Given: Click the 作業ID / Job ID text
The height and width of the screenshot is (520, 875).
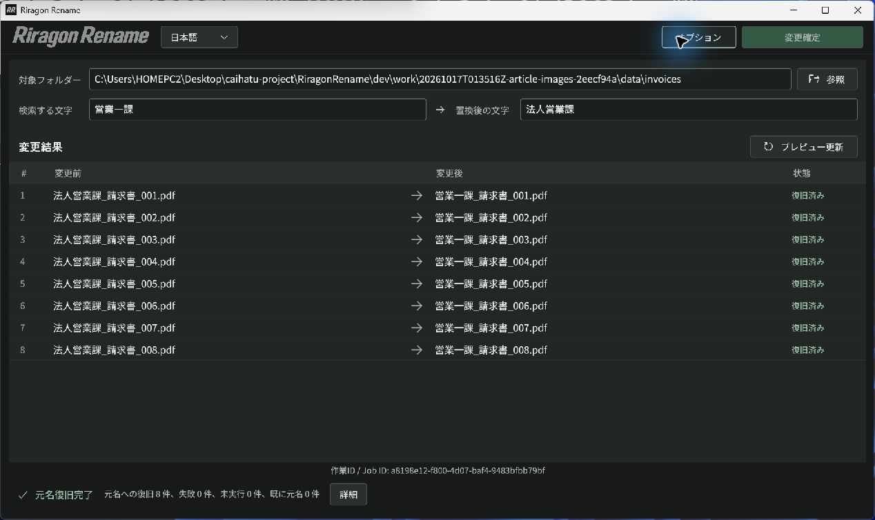Looking at the screenshot, I should (x=437, y=470).
